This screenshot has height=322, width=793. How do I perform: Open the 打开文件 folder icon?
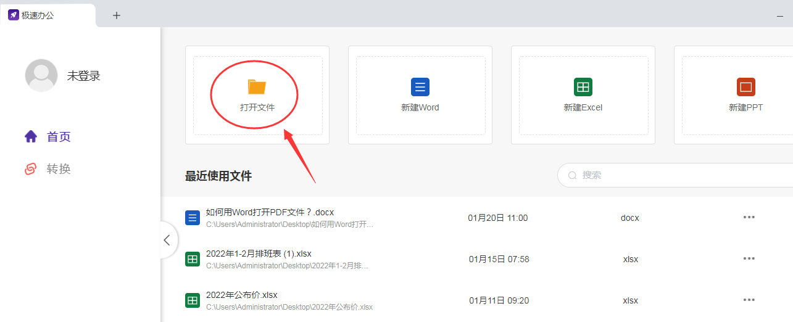coord(257,86)
